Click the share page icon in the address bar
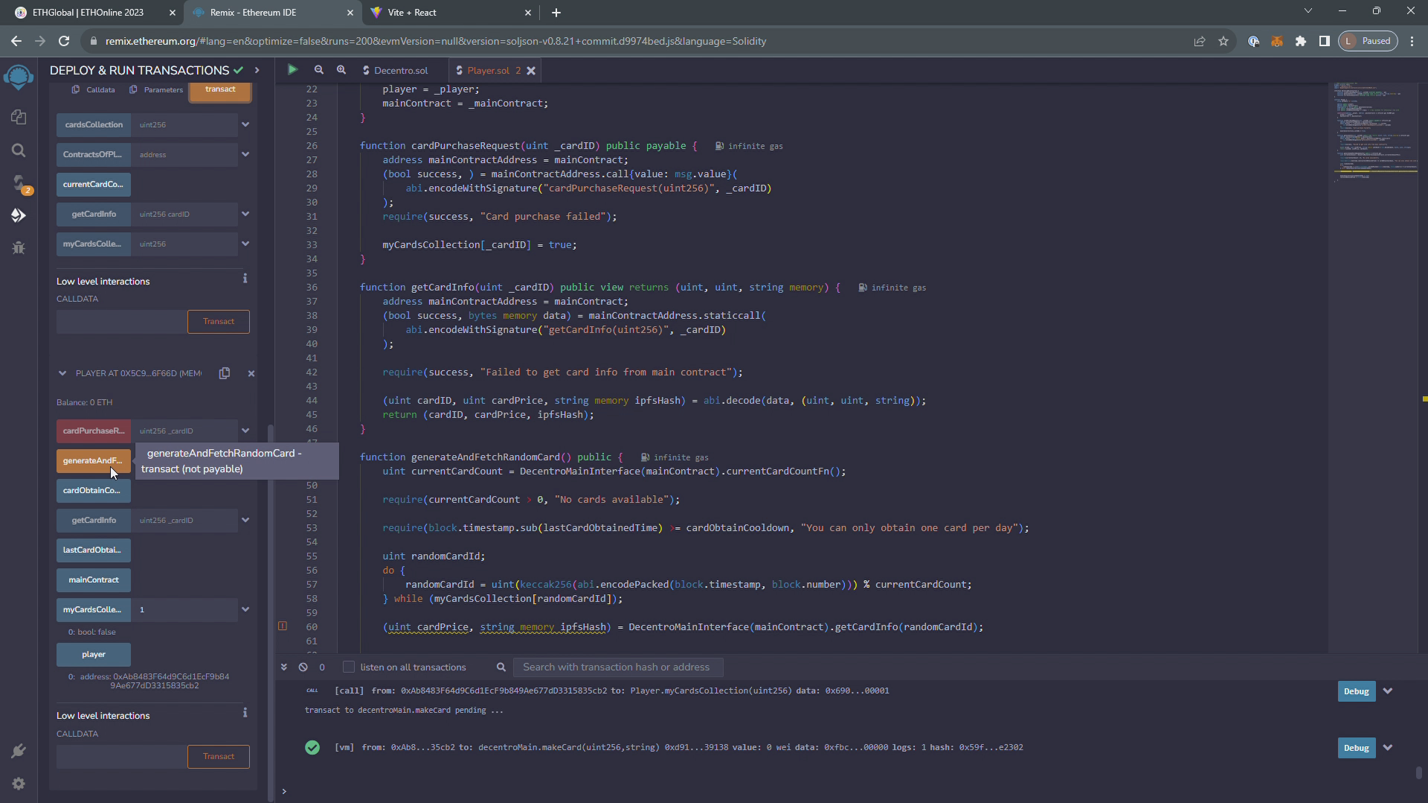Image resolution: width=1428 pixels, height=803 pixels. coord(1200,41)
